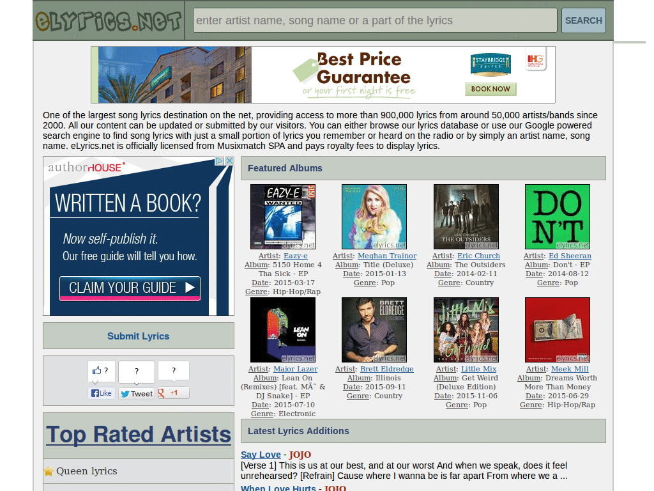The height and width of the screenshot is (491, 654).
Task: Visit the Ed Sheeran artist page
Action: click(570, 255)
